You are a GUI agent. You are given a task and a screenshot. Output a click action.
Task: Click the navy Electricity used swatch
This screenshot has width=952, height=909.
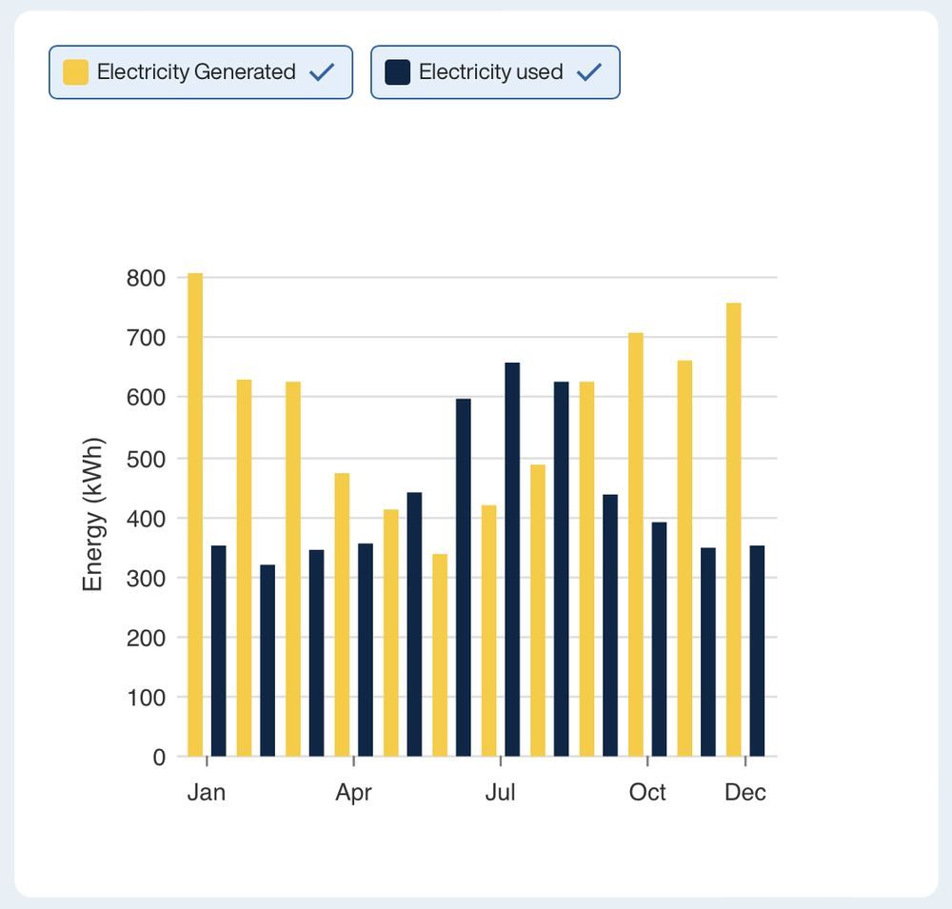(x=398, y=72)
